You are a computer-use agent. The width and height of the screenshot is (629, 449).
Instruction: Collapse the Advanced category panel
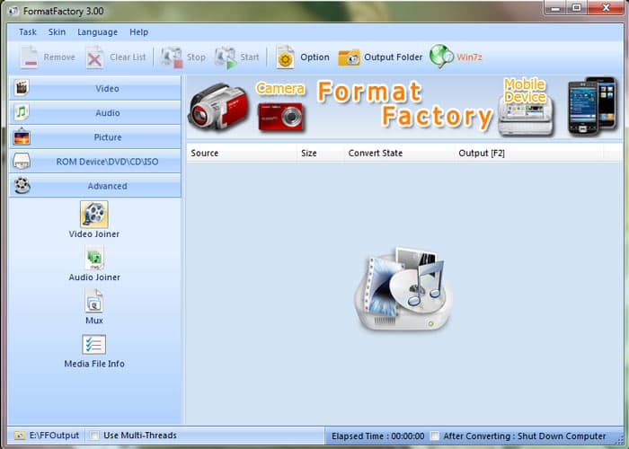pyautogui.click(x=95, y=186)
